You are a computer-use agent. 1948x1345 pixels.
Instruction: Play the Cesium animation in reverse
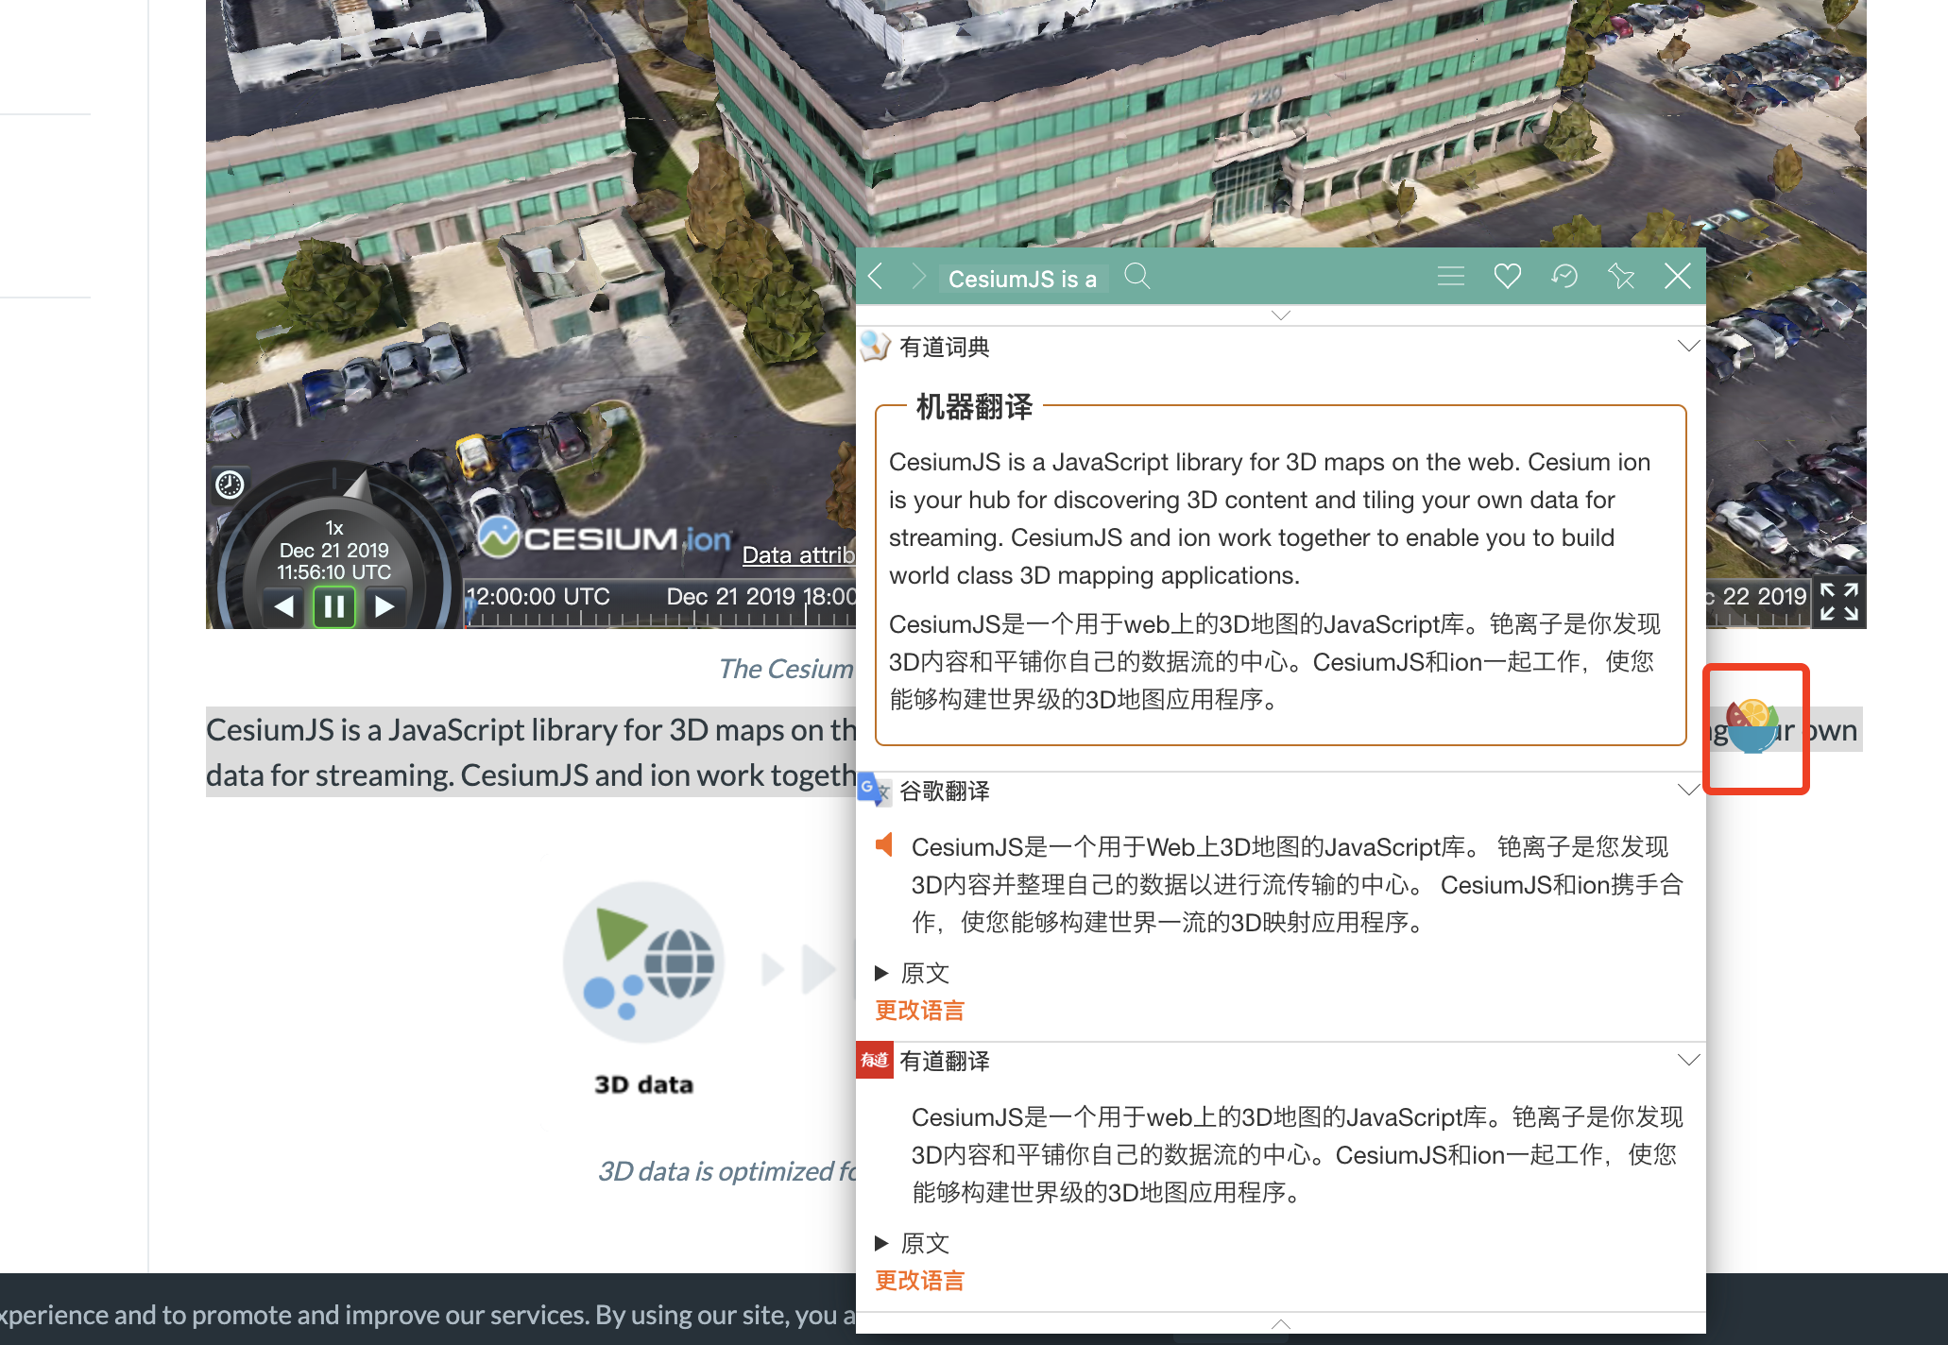point(283,606)
